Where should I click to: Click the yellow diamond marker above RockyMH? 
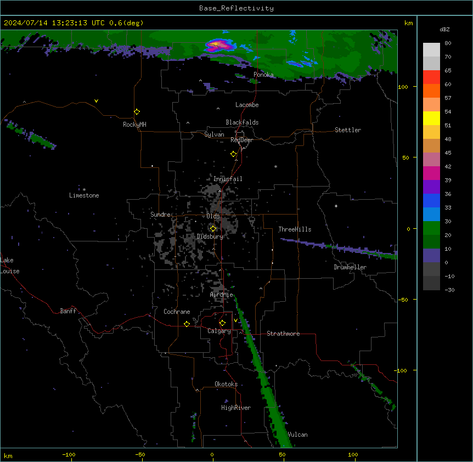click(x=137, y=112)
